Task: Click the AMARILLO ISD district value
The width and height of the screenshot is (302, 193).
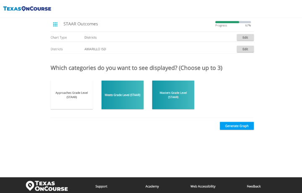Action: point(95,49)
